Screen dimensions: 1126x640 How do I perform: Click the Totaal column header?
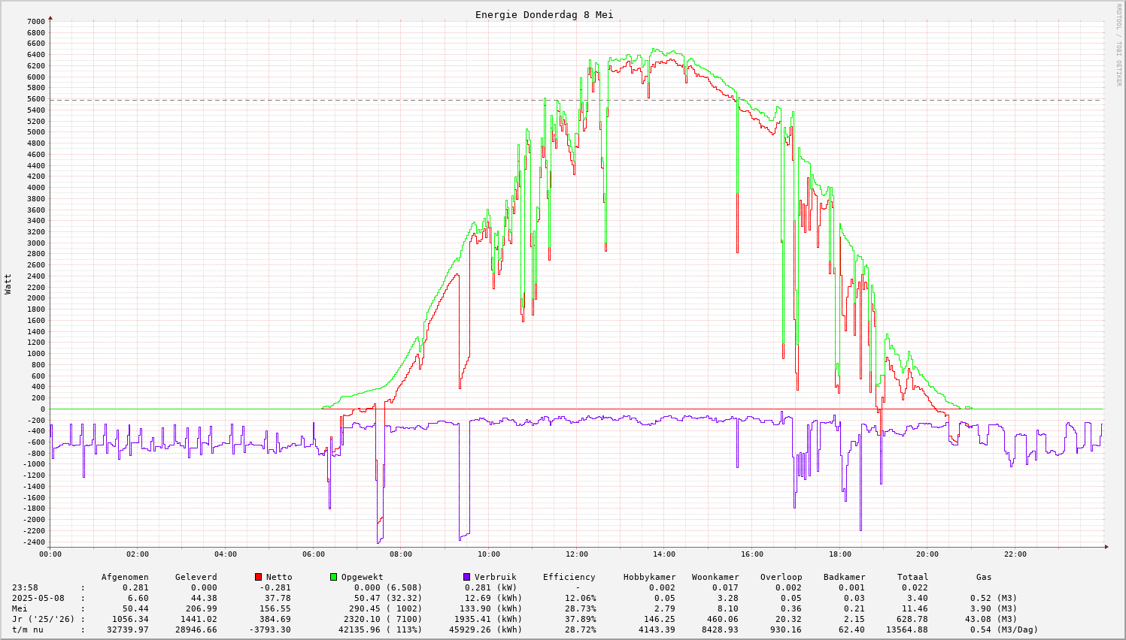pos(912,577)
